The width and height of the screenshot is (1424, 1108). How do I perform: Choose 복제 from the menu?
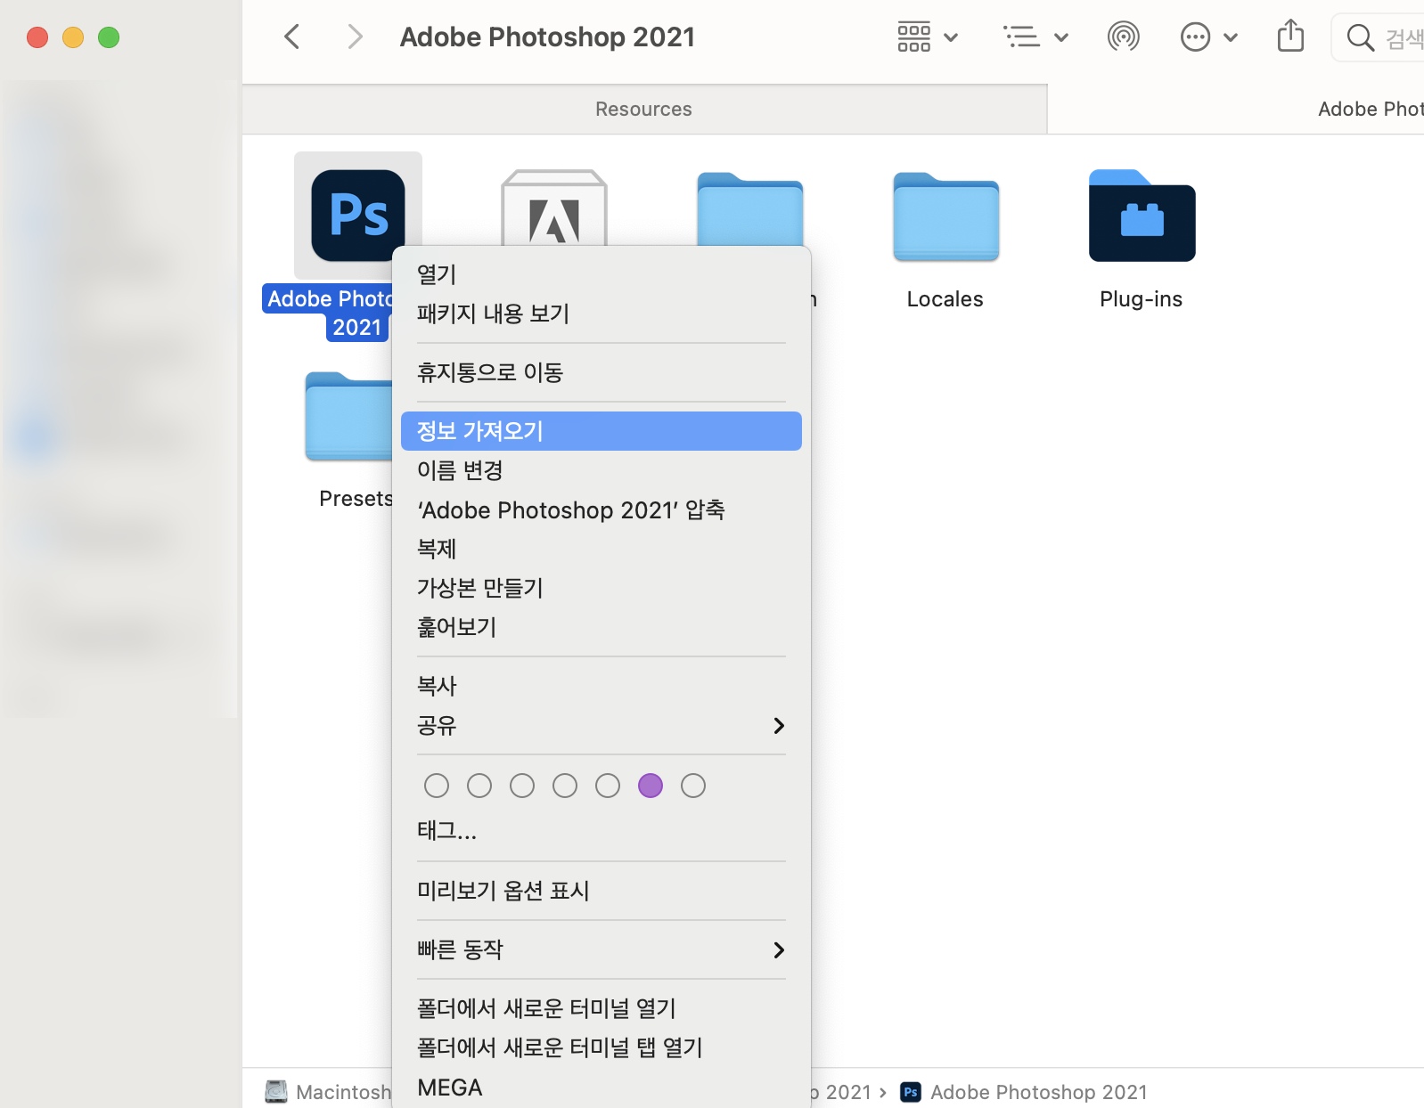tap(602, 549)
